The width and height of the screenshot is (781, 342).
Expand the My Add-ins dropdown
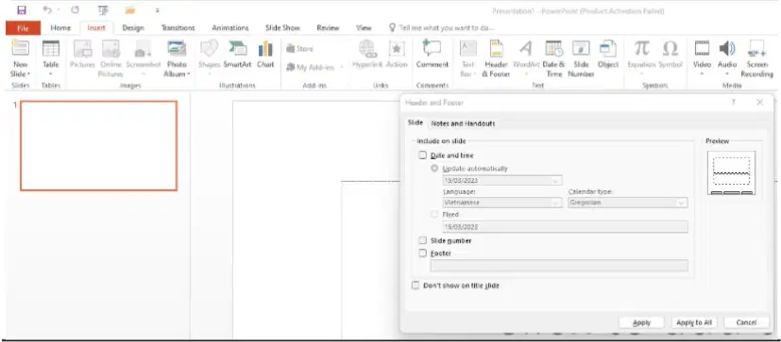[x=342, y=67]
